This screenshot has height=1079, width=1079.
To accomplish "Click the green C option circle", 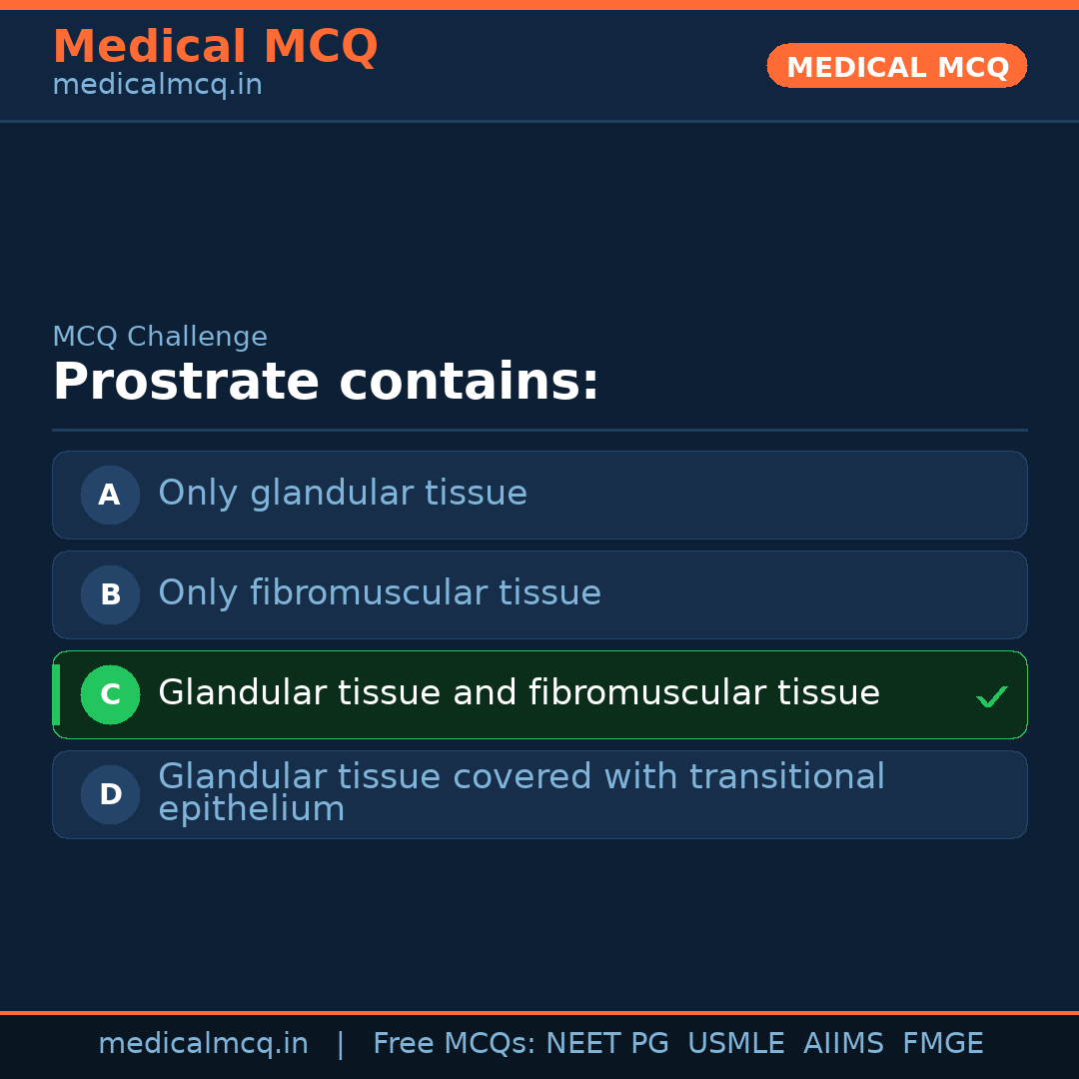I will coord(110,694).
